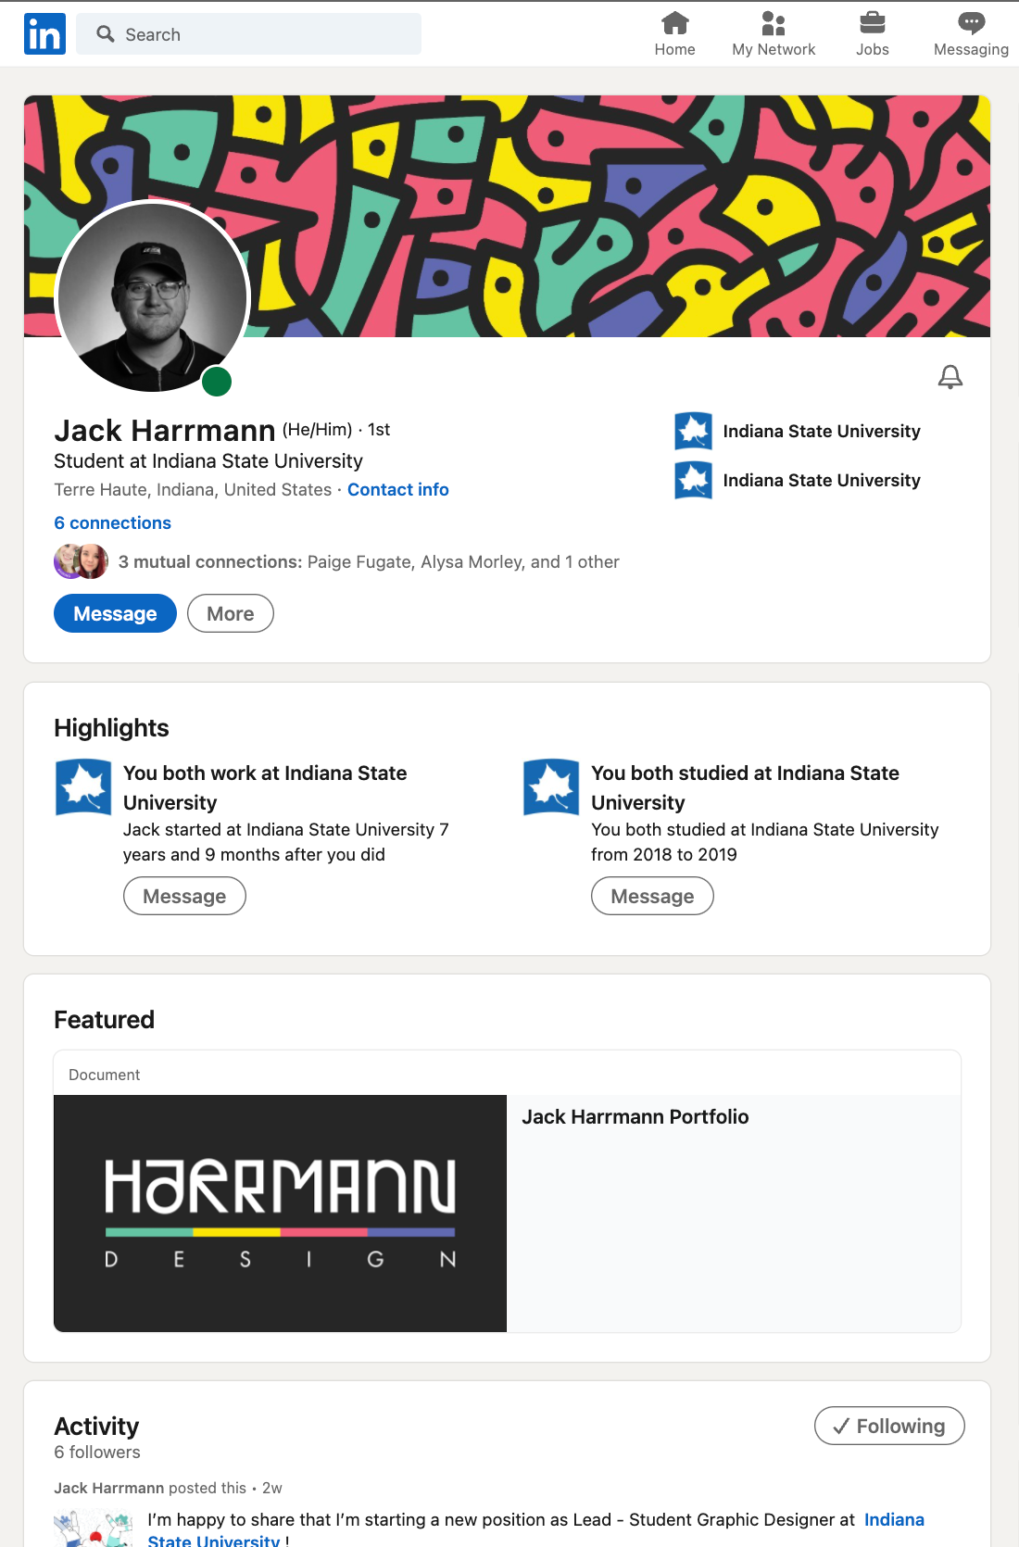Click the 'You both work at Indiana State University' heading
The image size is (1019, 1547).
(265, 787)
